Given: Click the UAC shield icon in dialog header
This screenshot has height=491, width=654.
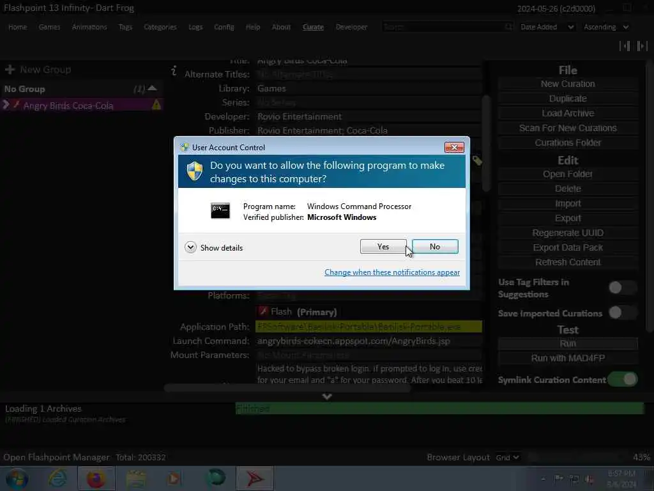Looking at the screenshot, I should pos(194,171).
